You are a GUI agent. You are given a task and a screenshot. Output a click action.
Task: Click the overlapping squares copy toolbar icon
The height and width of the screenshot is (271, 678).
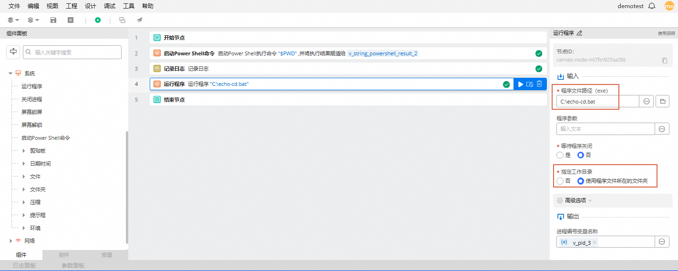coord(123,20)
